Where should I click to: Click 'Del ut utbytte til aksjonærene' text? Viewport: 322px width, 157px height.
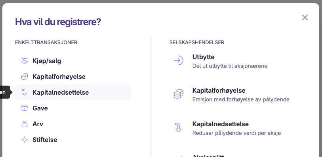click(230, 66)
